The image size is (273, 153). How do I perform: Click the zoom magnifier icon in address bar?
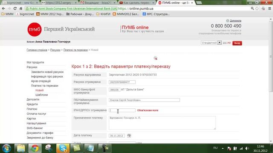(252, 8)
